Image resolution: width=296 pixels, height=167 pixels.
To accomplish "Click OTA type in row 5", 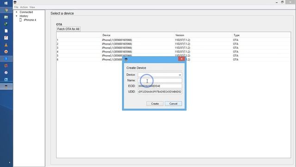I will coord(235,56).
